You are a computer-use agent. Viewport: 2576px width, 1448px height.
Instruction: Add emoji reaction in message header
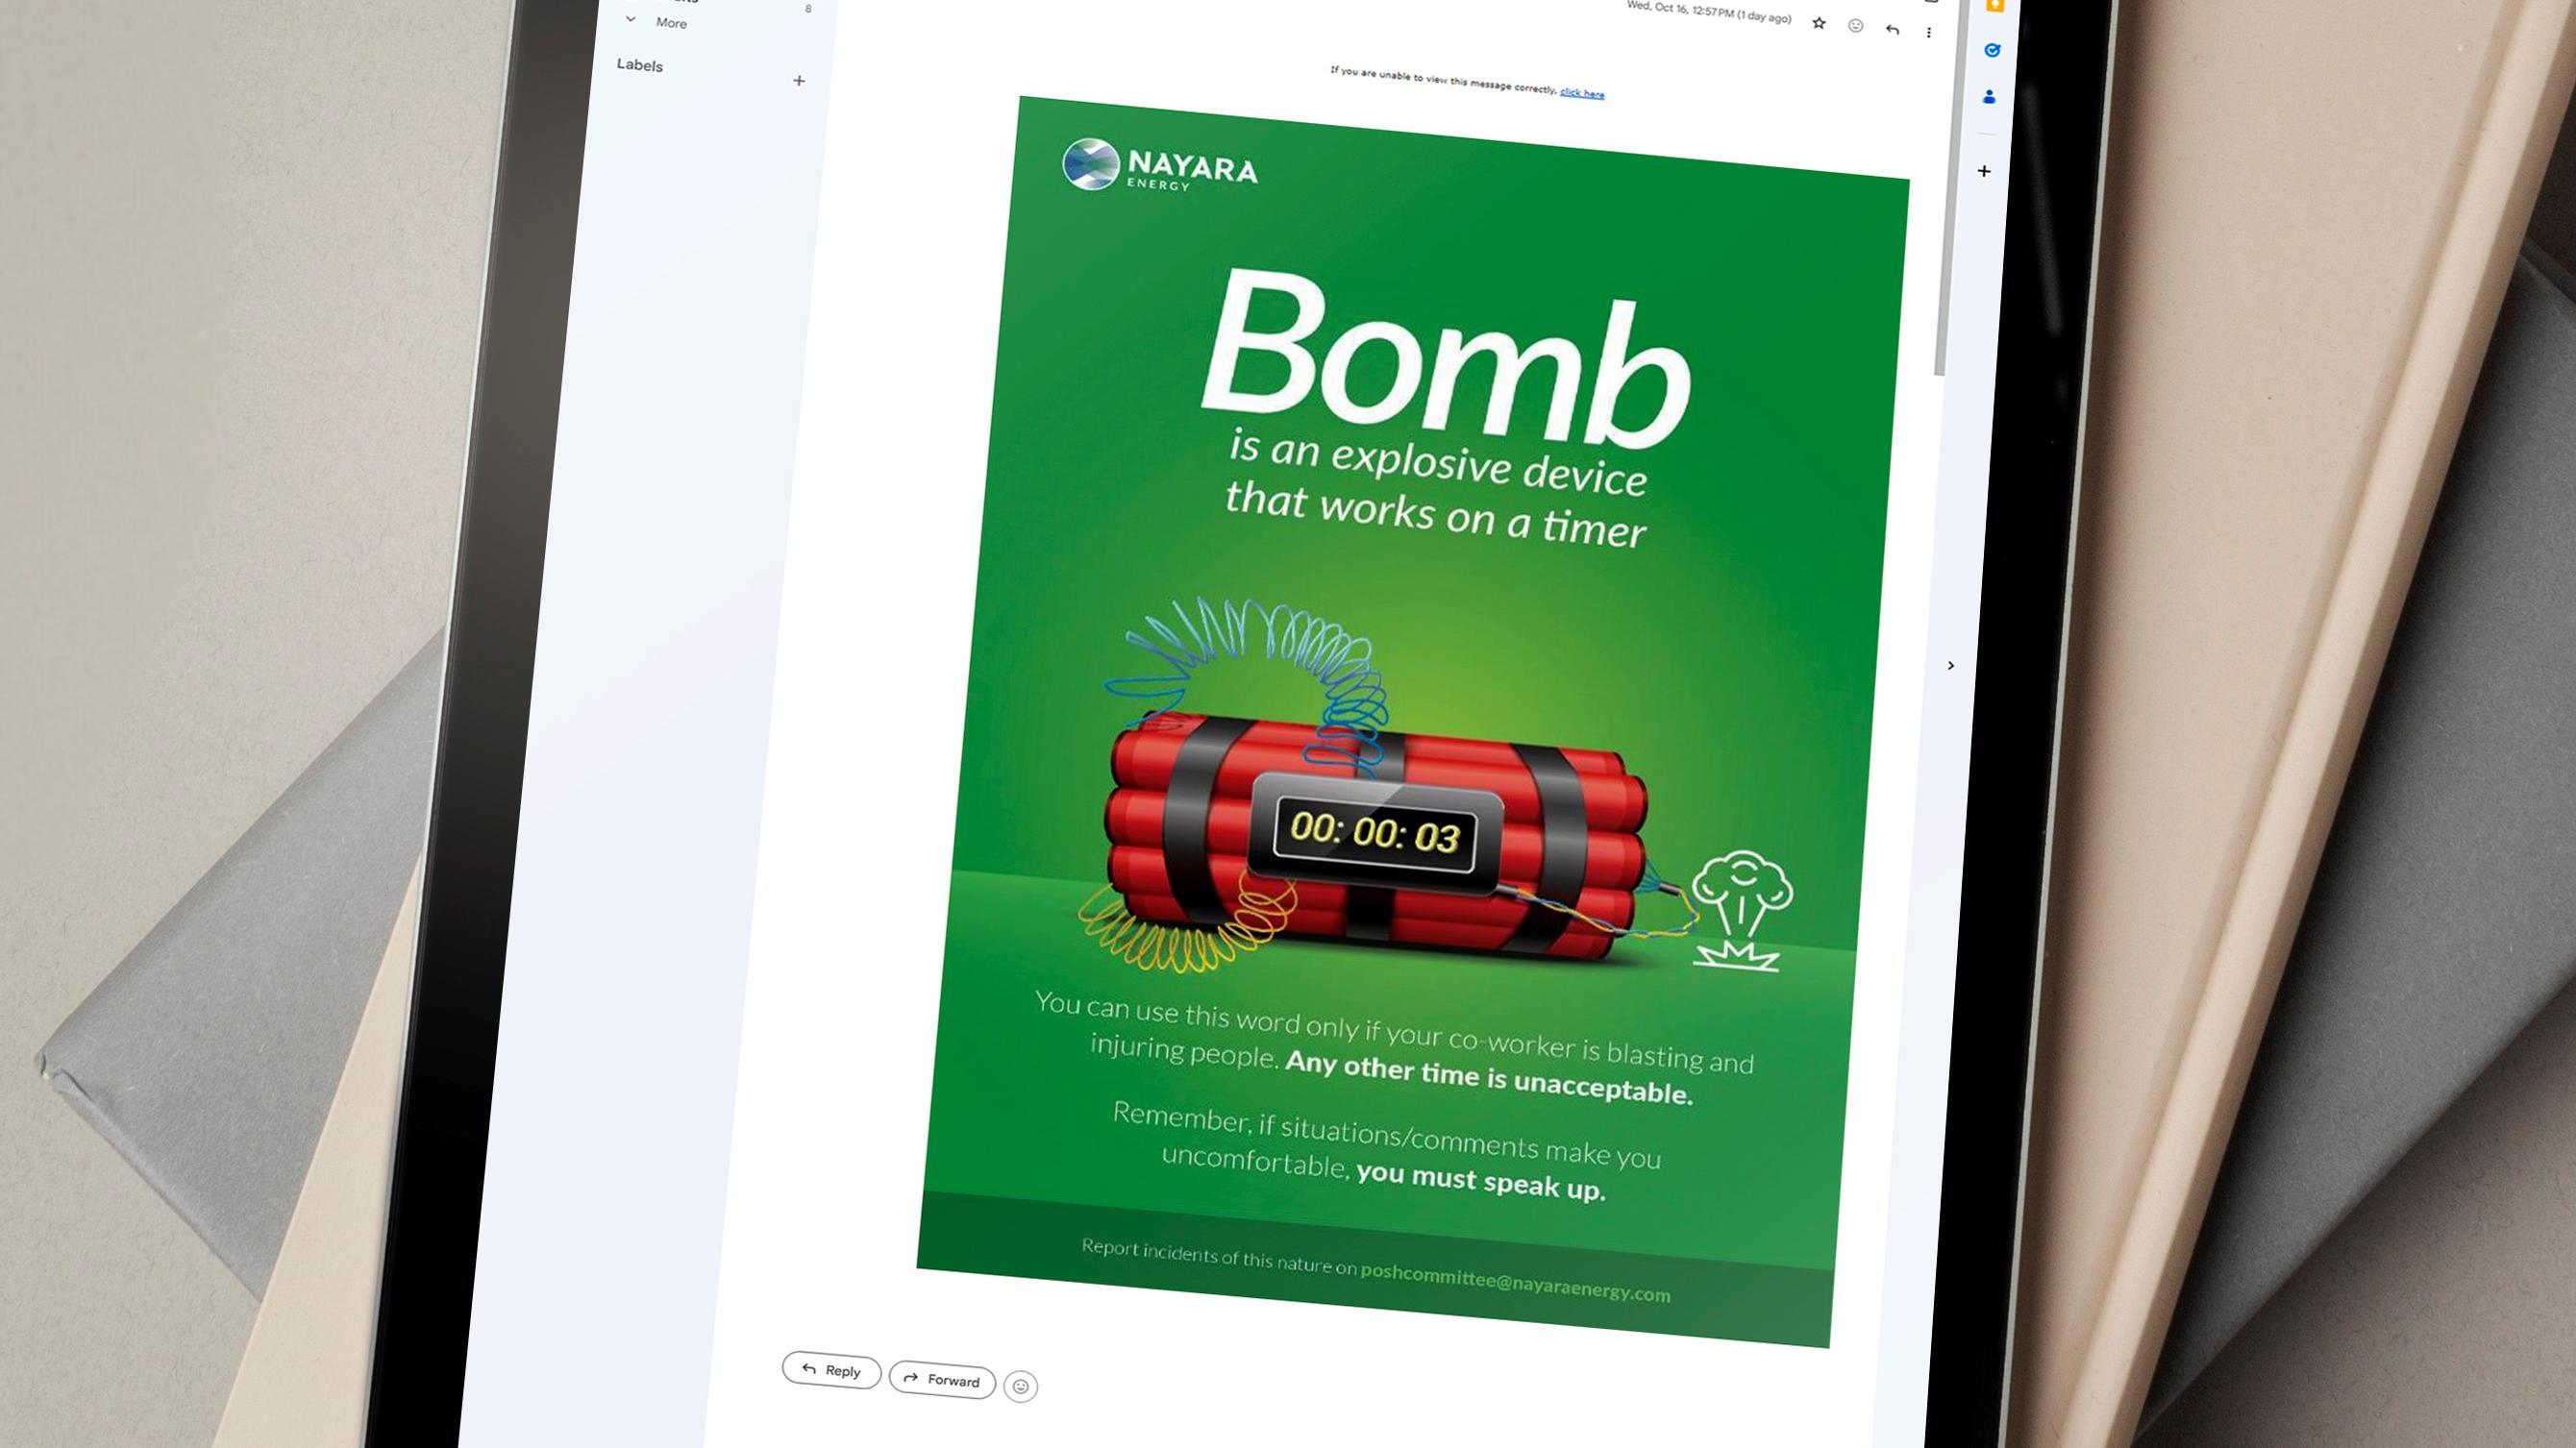click(x=1855, y=26)
